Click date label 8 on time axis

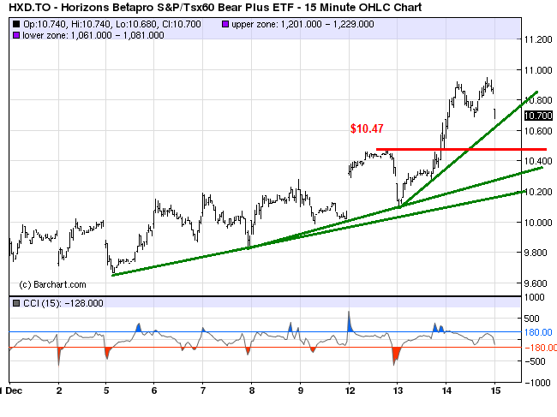pyautogui.click(x=252, y=391)
